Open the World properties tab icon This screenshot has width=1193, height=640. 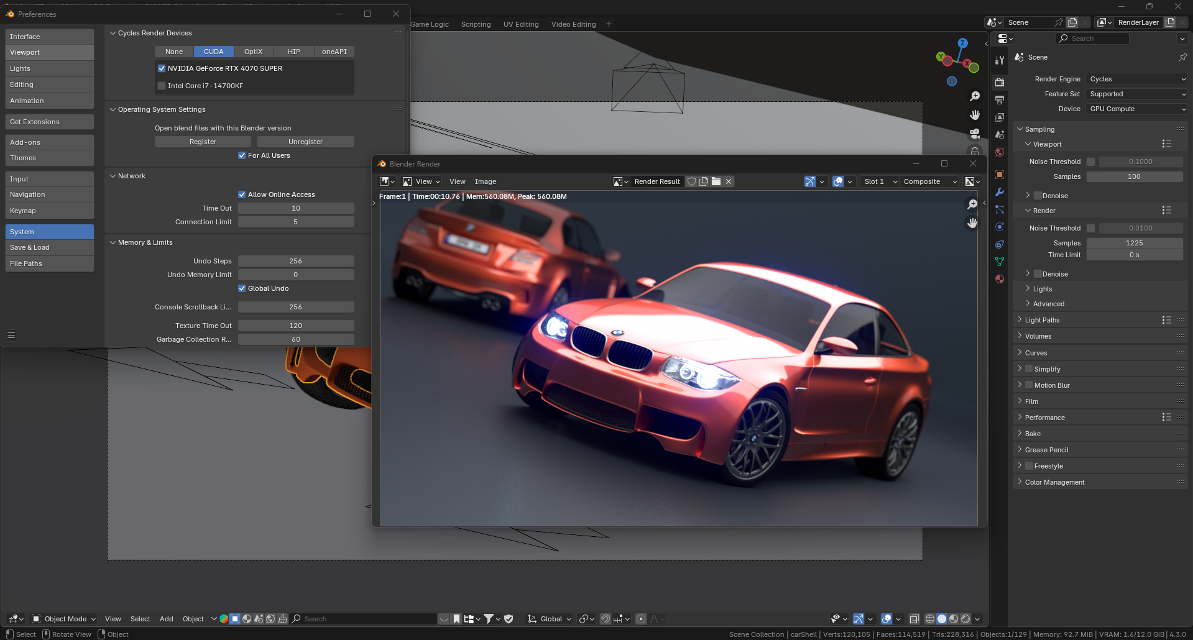tap(1000, 152)
